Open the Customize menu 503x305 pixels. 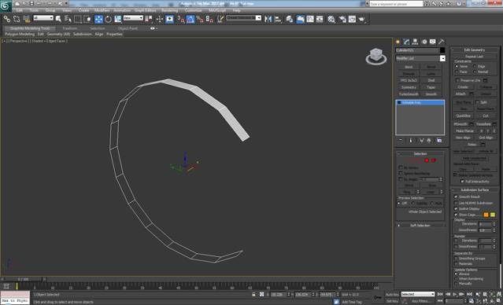click(x=194, y=10)
